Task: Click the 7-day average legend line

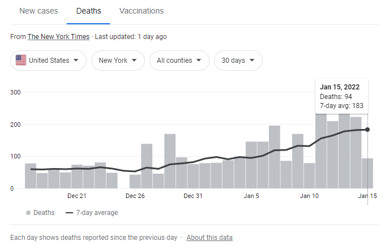Action: pos(70,213)
